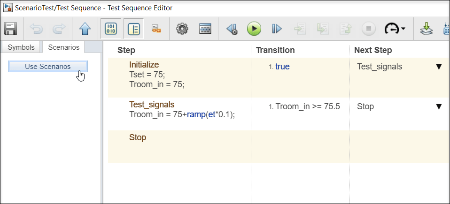Image resolution: width=450 pixels, height=204 pixels.
Task: Click the Stop simulation button
Action: click(368, 29)
